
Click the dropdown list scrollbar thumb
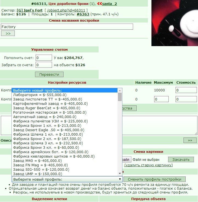120,97
